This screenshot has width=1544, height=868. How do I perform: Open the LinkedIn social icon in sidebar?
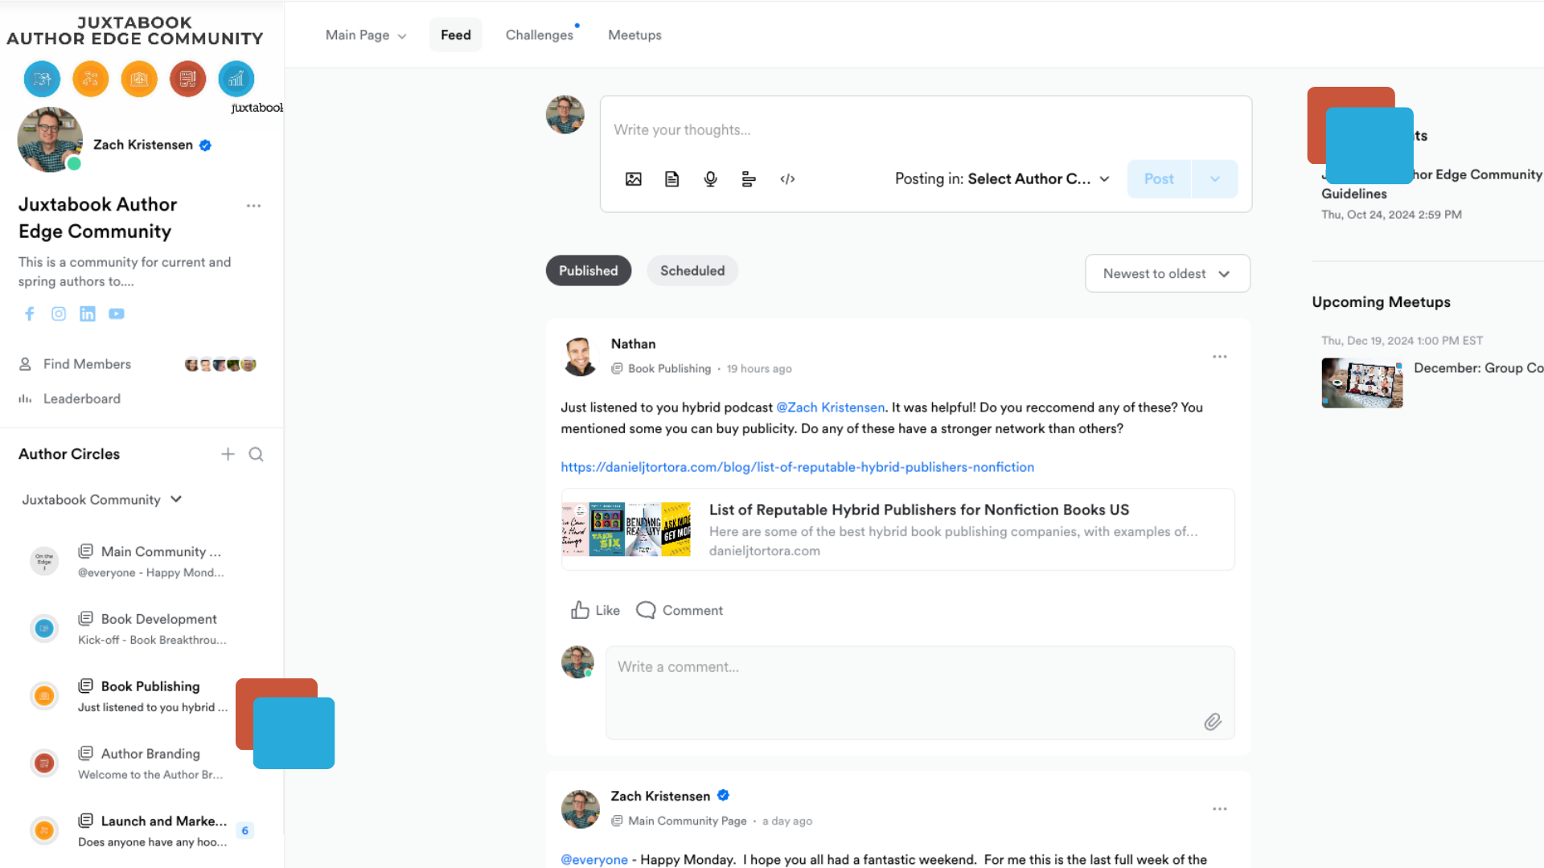88,314
